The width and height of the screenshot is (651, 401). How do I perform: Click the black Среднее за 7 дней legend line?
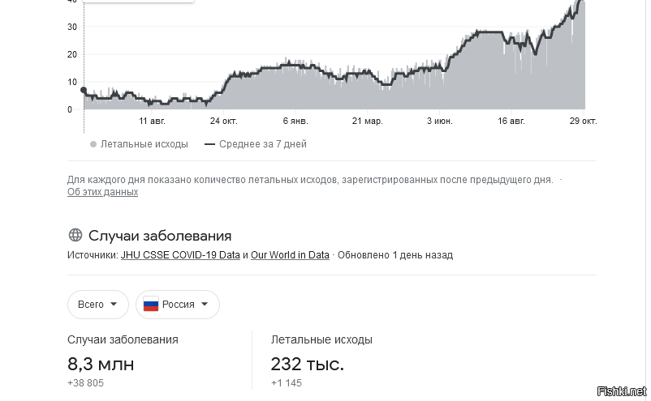click(x=209, y=144)
